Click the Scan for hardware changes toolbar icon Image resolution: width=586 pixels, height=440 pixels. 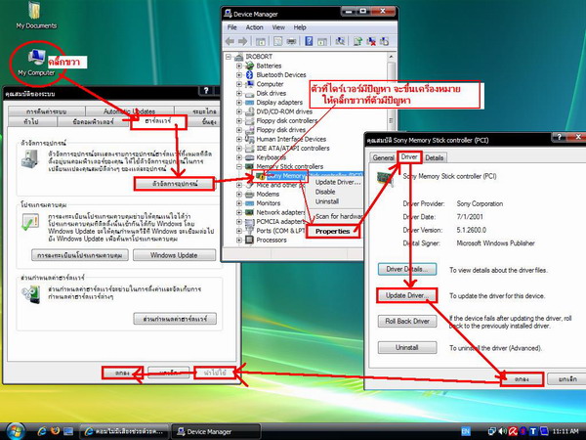340,41
